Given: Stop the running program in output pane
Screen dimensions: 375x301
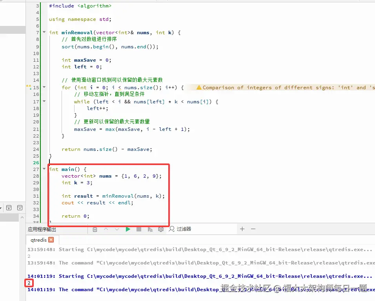Looking at the screenshot, I should click(139, 229).
